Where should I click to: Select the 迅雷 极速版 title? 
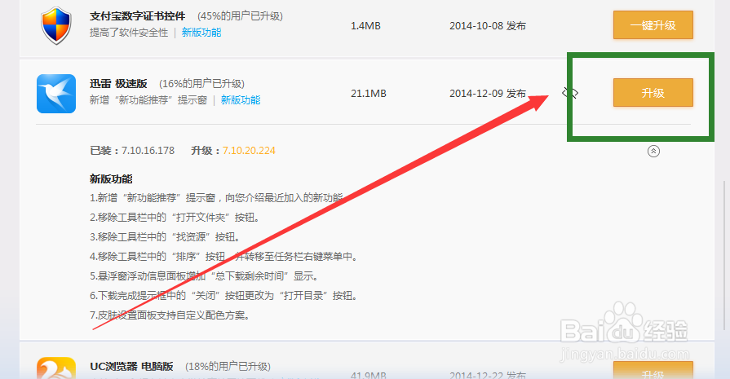click(118, 84)
